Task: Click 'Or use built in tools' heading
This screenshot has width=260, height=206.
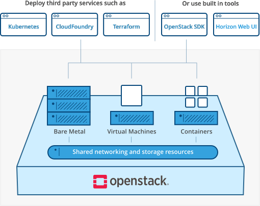Action: [x=211, y=4]
